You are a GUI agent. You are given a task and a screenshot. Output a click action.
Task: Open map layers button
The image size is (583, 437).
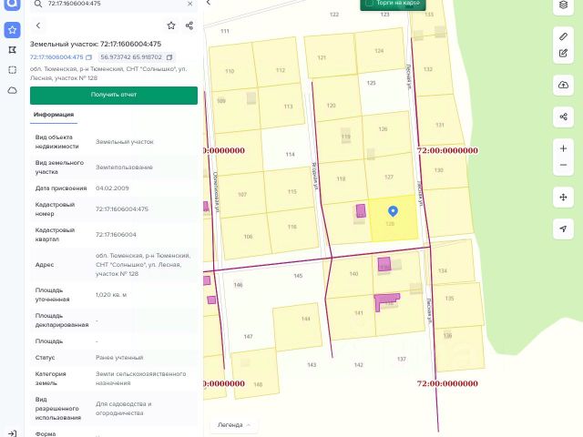(563, 5)
